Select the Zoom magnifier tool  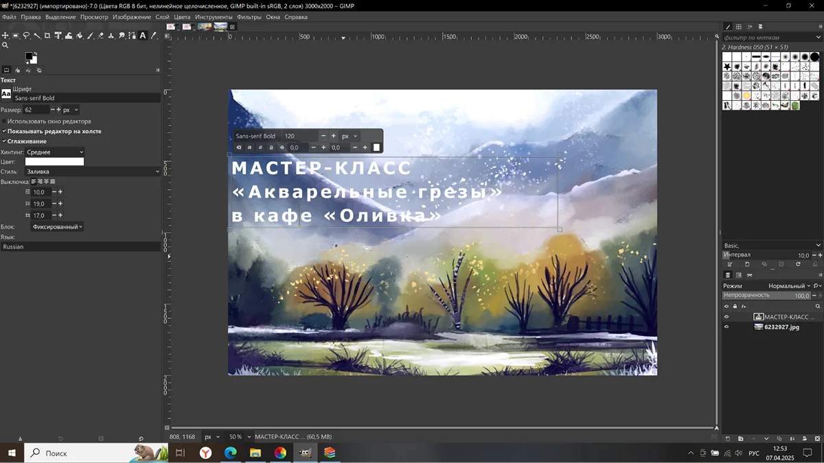(5, 45)
